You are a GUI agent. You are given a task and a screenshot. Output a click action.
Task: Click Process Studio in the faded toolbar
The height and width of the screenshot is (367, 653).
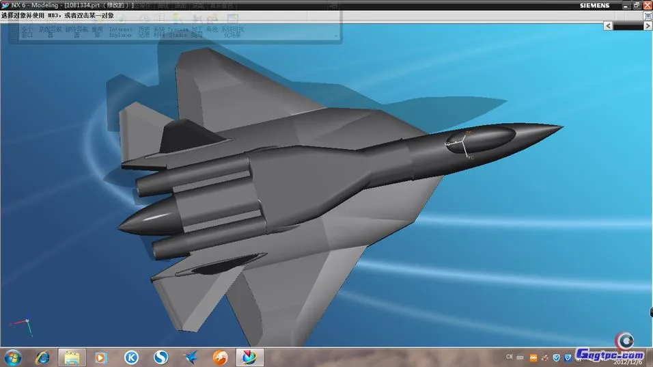point(178,31)
